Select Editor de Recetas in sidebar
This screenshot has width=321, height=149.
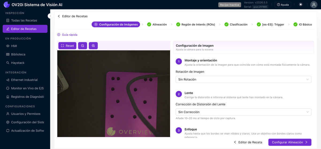pos(25,29)
